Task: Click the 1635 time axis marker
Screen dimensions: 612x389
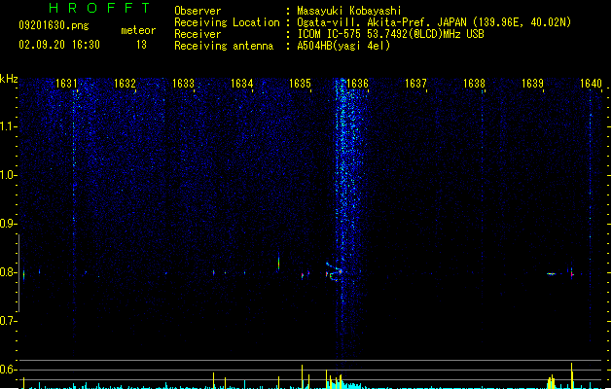Action: pos(300,84)
